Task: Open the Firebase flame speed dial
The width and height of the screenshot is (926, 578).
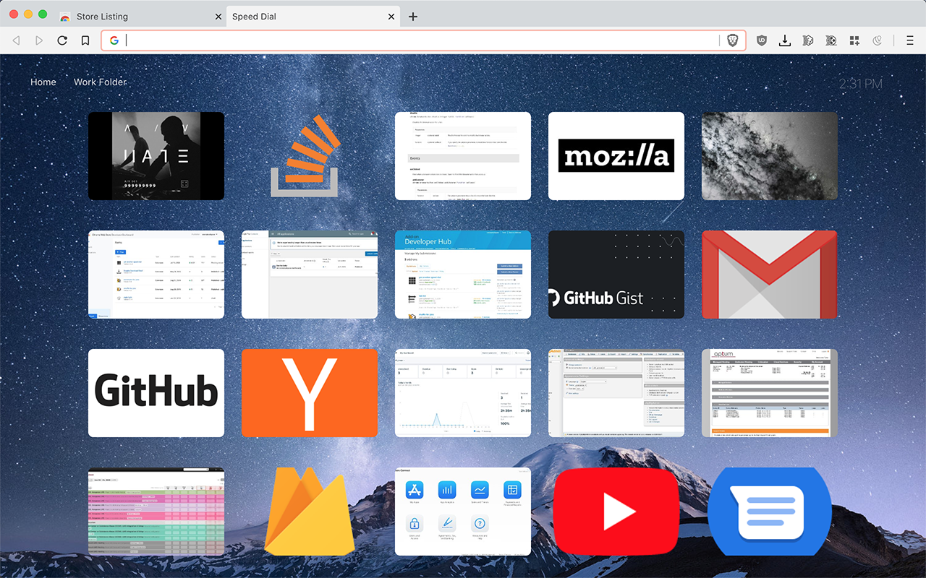Action: pos(310,512)
